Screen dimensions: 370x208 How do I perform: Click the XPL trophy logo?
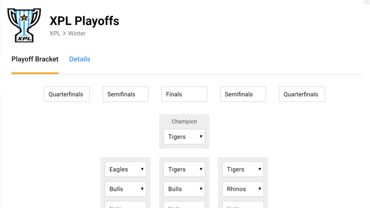click(24, 25)
